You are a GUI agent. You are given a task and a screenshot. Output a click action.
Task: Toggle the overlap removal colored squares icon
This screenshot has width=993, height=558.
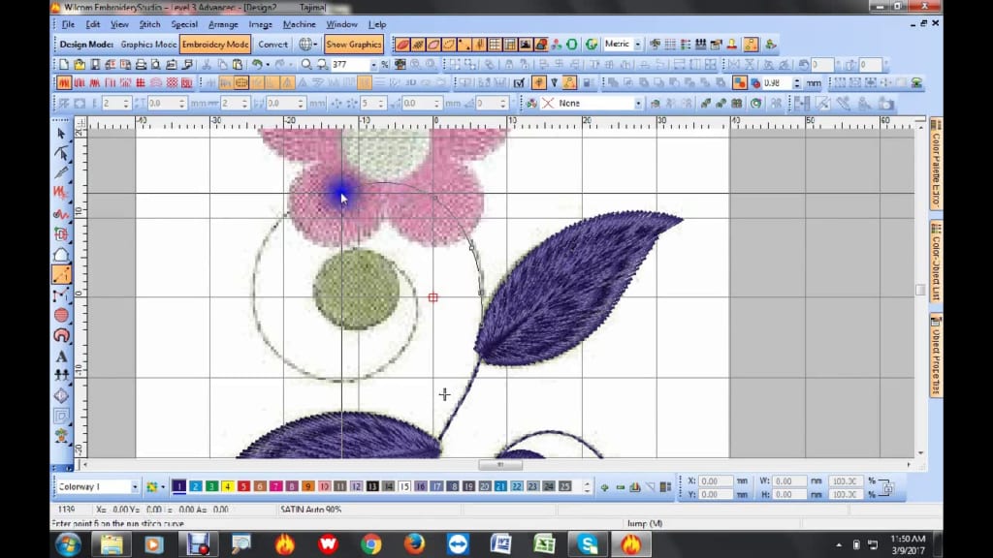[739, 83]
